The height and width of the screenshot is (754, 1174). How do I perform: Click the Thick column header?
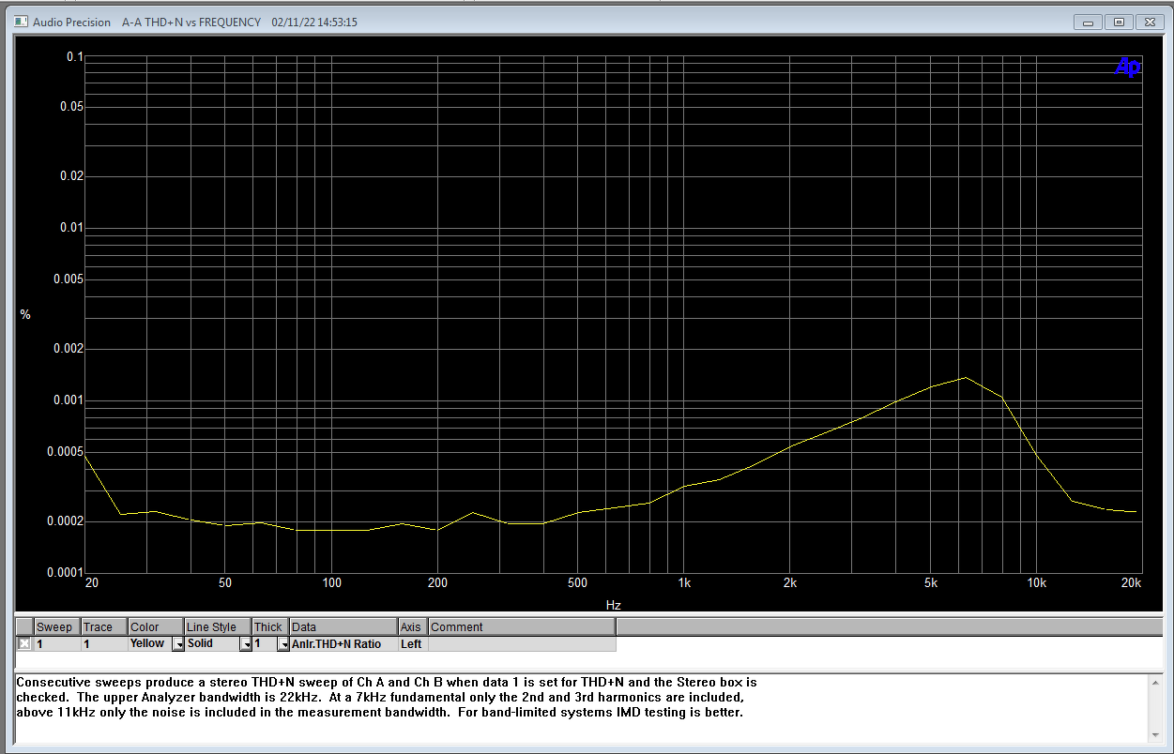tap(271, 626)
